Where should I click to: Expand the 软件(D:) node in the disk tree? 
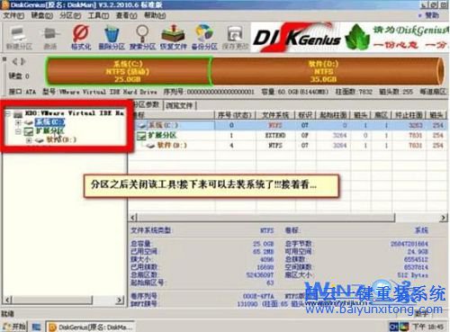(29, 139)
